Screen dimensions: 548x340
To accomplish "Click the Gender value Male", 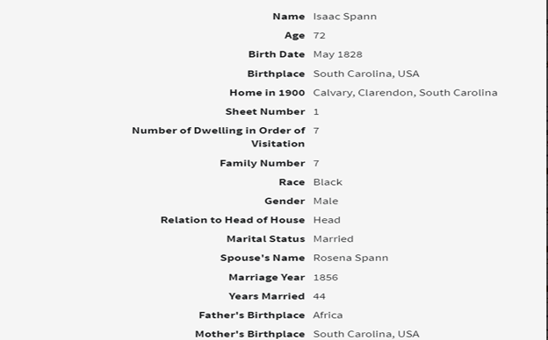I will click(x=325, y=202).
